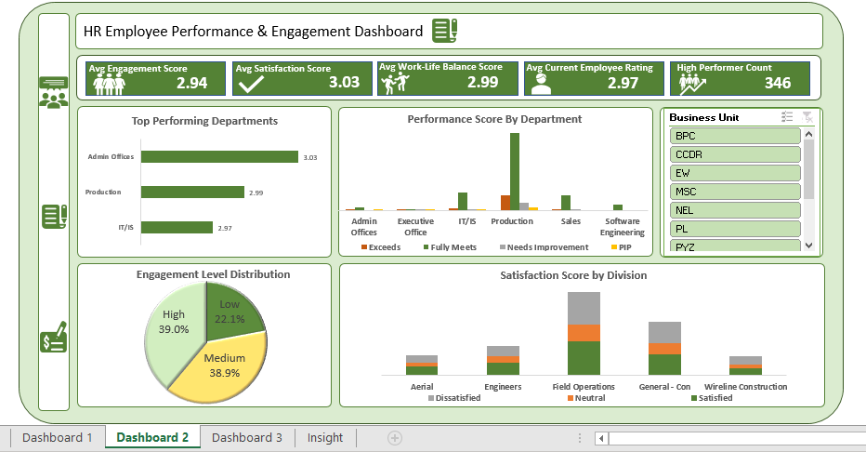Viewport: 866px width, 452px height.
Task: Click the payroll check signing sidebar icon
Action: click(54, 337)
